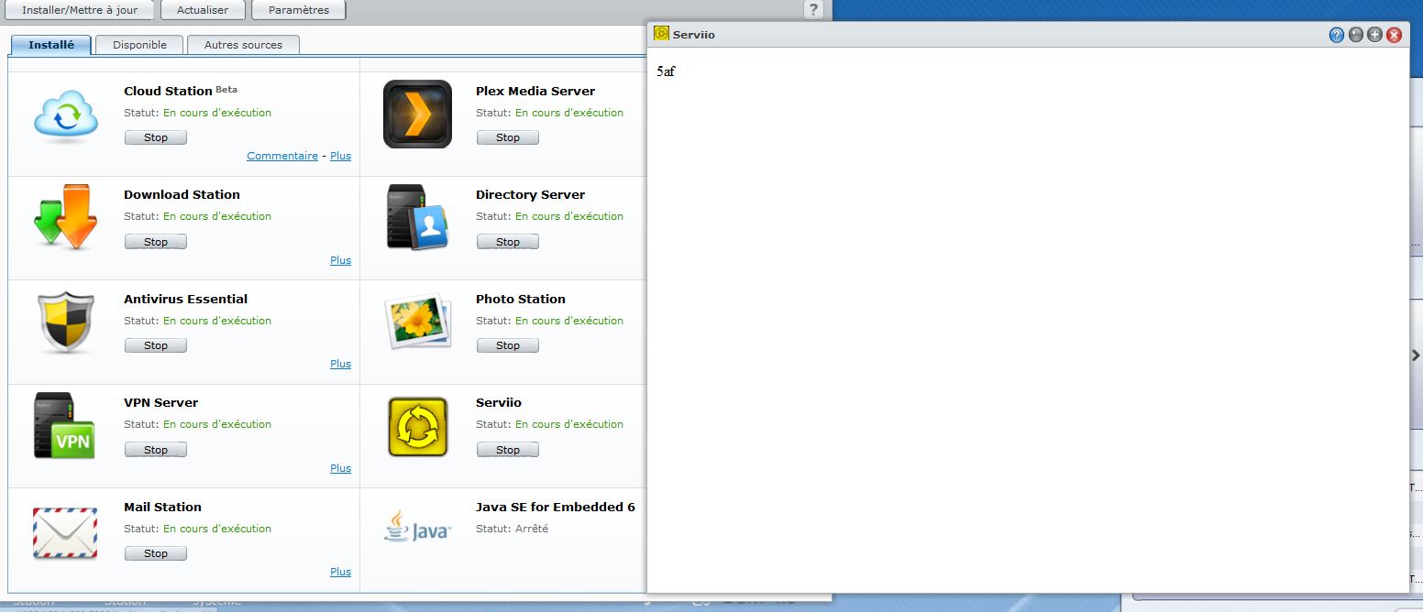Click the Serviio window title icon
Viewport: 1423px width, 612px height.
click(x=661, y=34)
